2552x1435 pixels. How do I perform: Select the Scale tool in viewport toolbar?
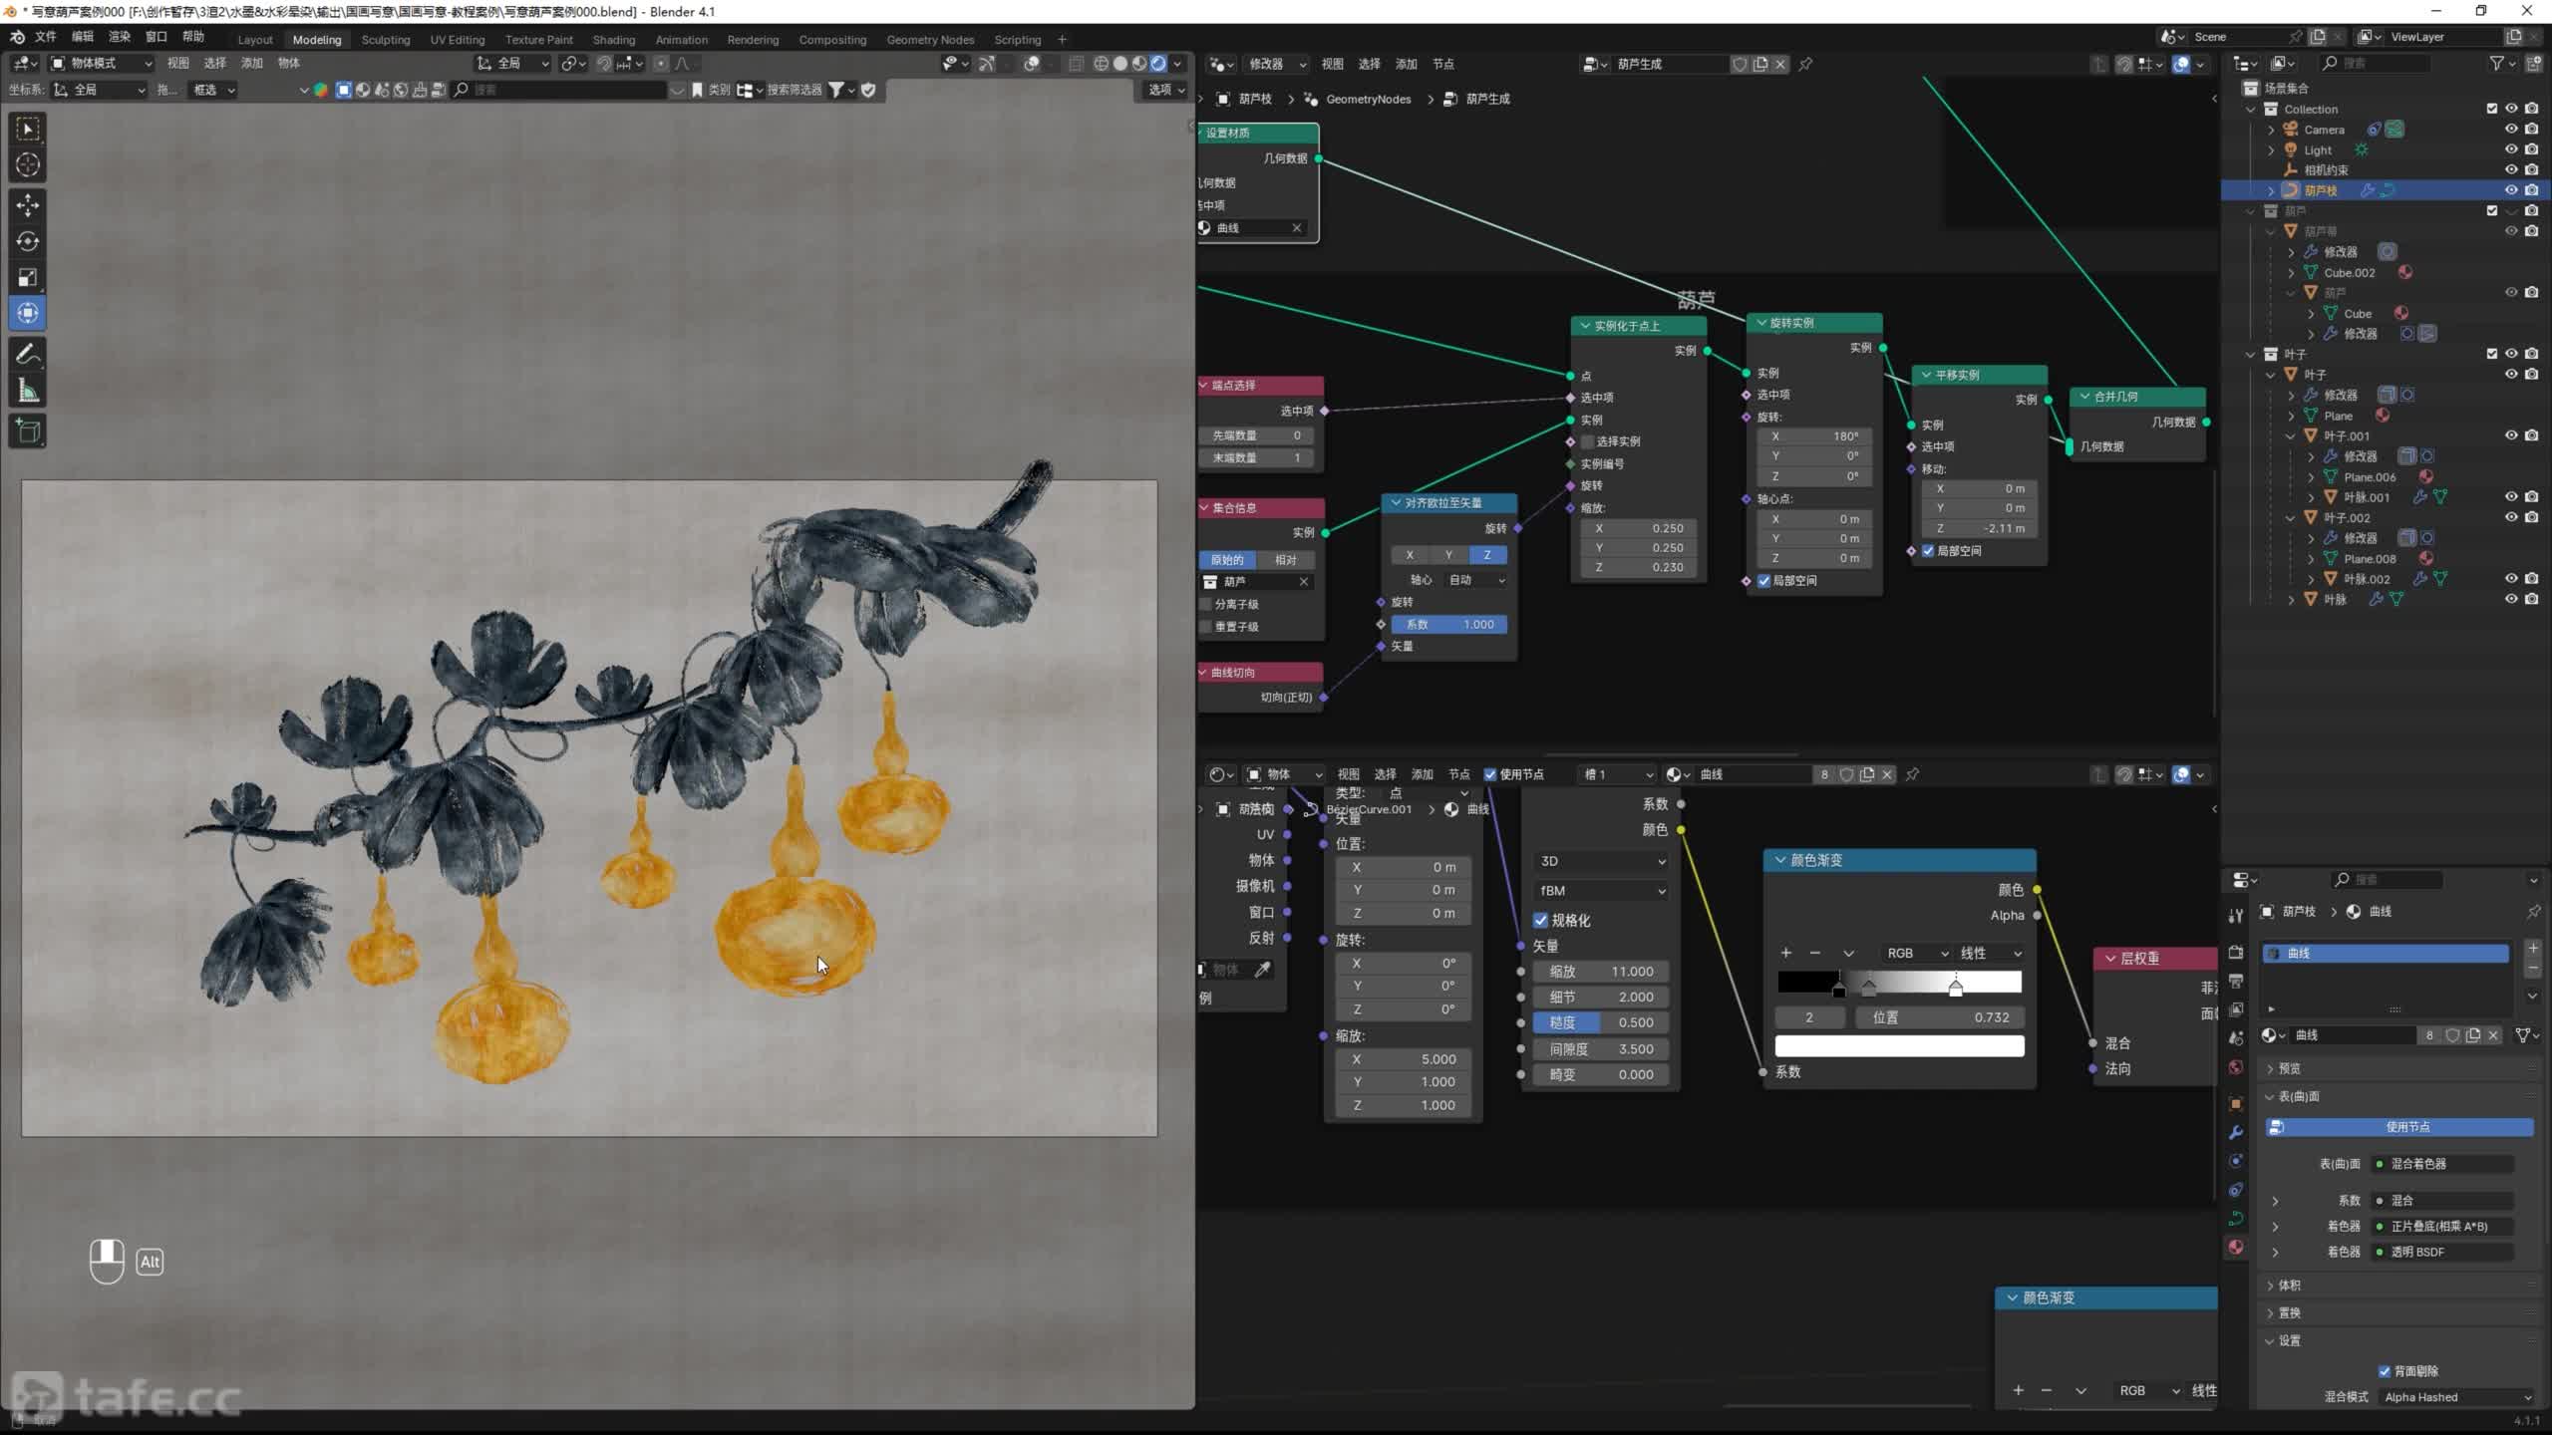click(28, 277)
